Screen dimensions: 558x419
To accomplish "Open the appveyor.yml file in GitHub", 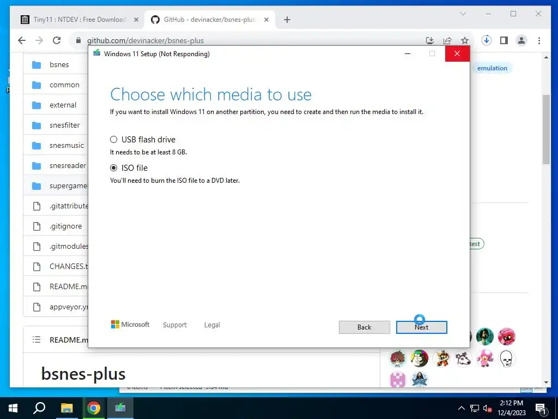I will click(x=69, y=307).
